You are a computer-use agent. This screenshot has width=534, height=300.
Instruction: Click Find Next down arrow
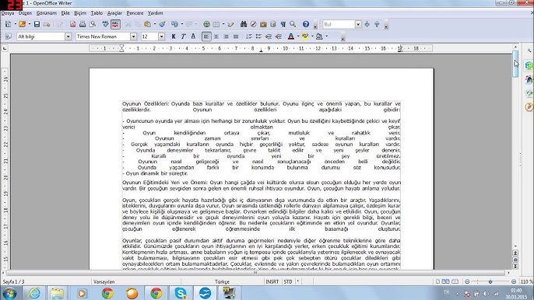pyautogui.click(x=367, y=25)
